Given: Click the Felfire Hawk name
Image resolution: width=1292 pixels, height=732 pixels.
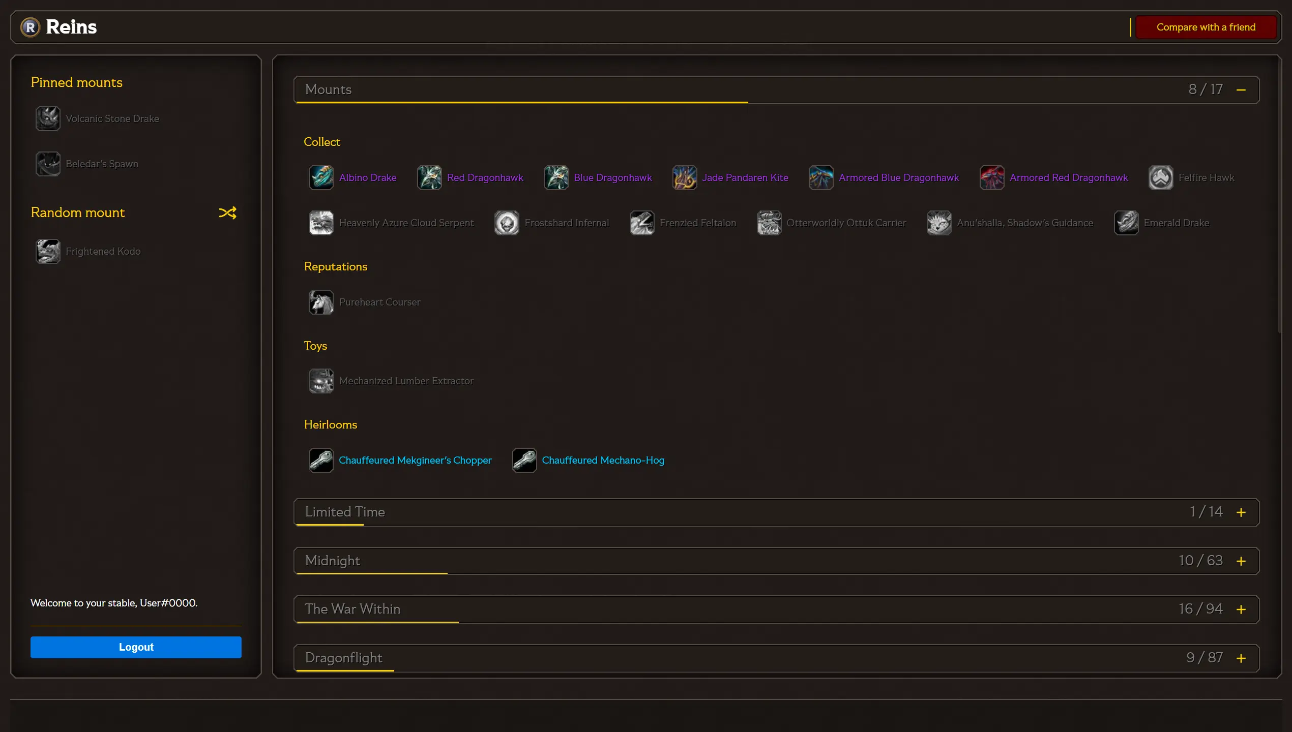Looking at the screenshot, I should [x=1207, y=177].
